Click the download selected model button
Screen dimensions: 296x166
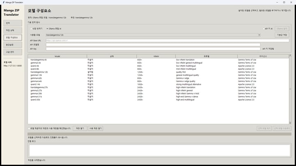coord(282,128)
